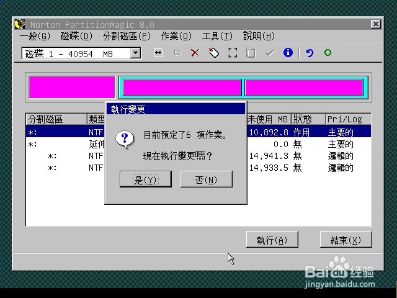The height and width of the screenshot is (298, 397).
Task: Click the 結束(X) exit button
Action: (346, 239)
